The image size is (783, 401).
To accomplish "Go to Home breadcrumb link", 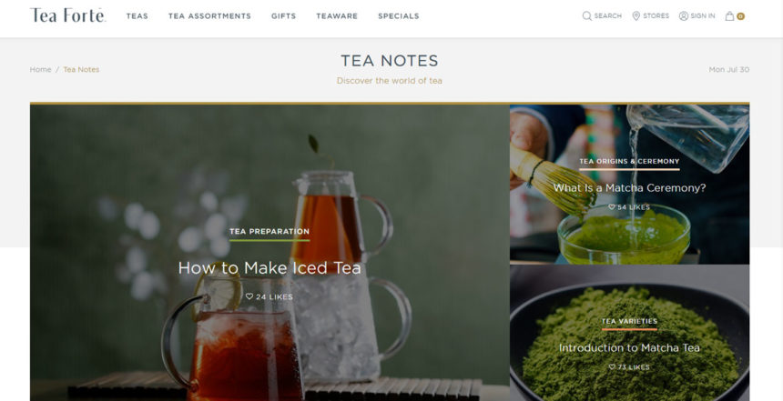I will point(40,69).
